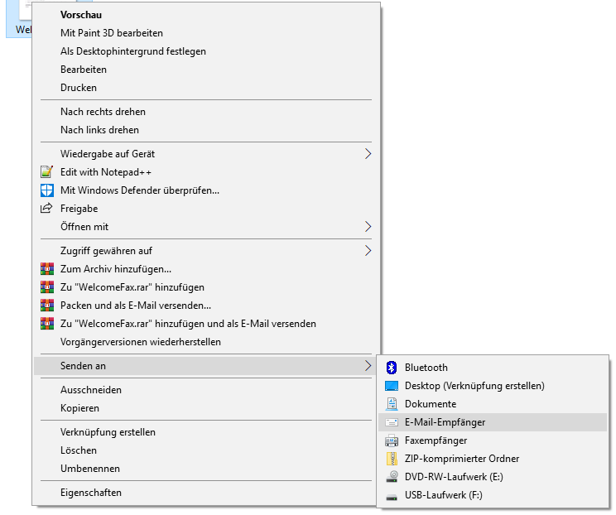Screen dimensions: 616x515
Task: Choose E-Mail-Empfänger from the submenu
Action: pyautogui.click(x=445, y=422)
